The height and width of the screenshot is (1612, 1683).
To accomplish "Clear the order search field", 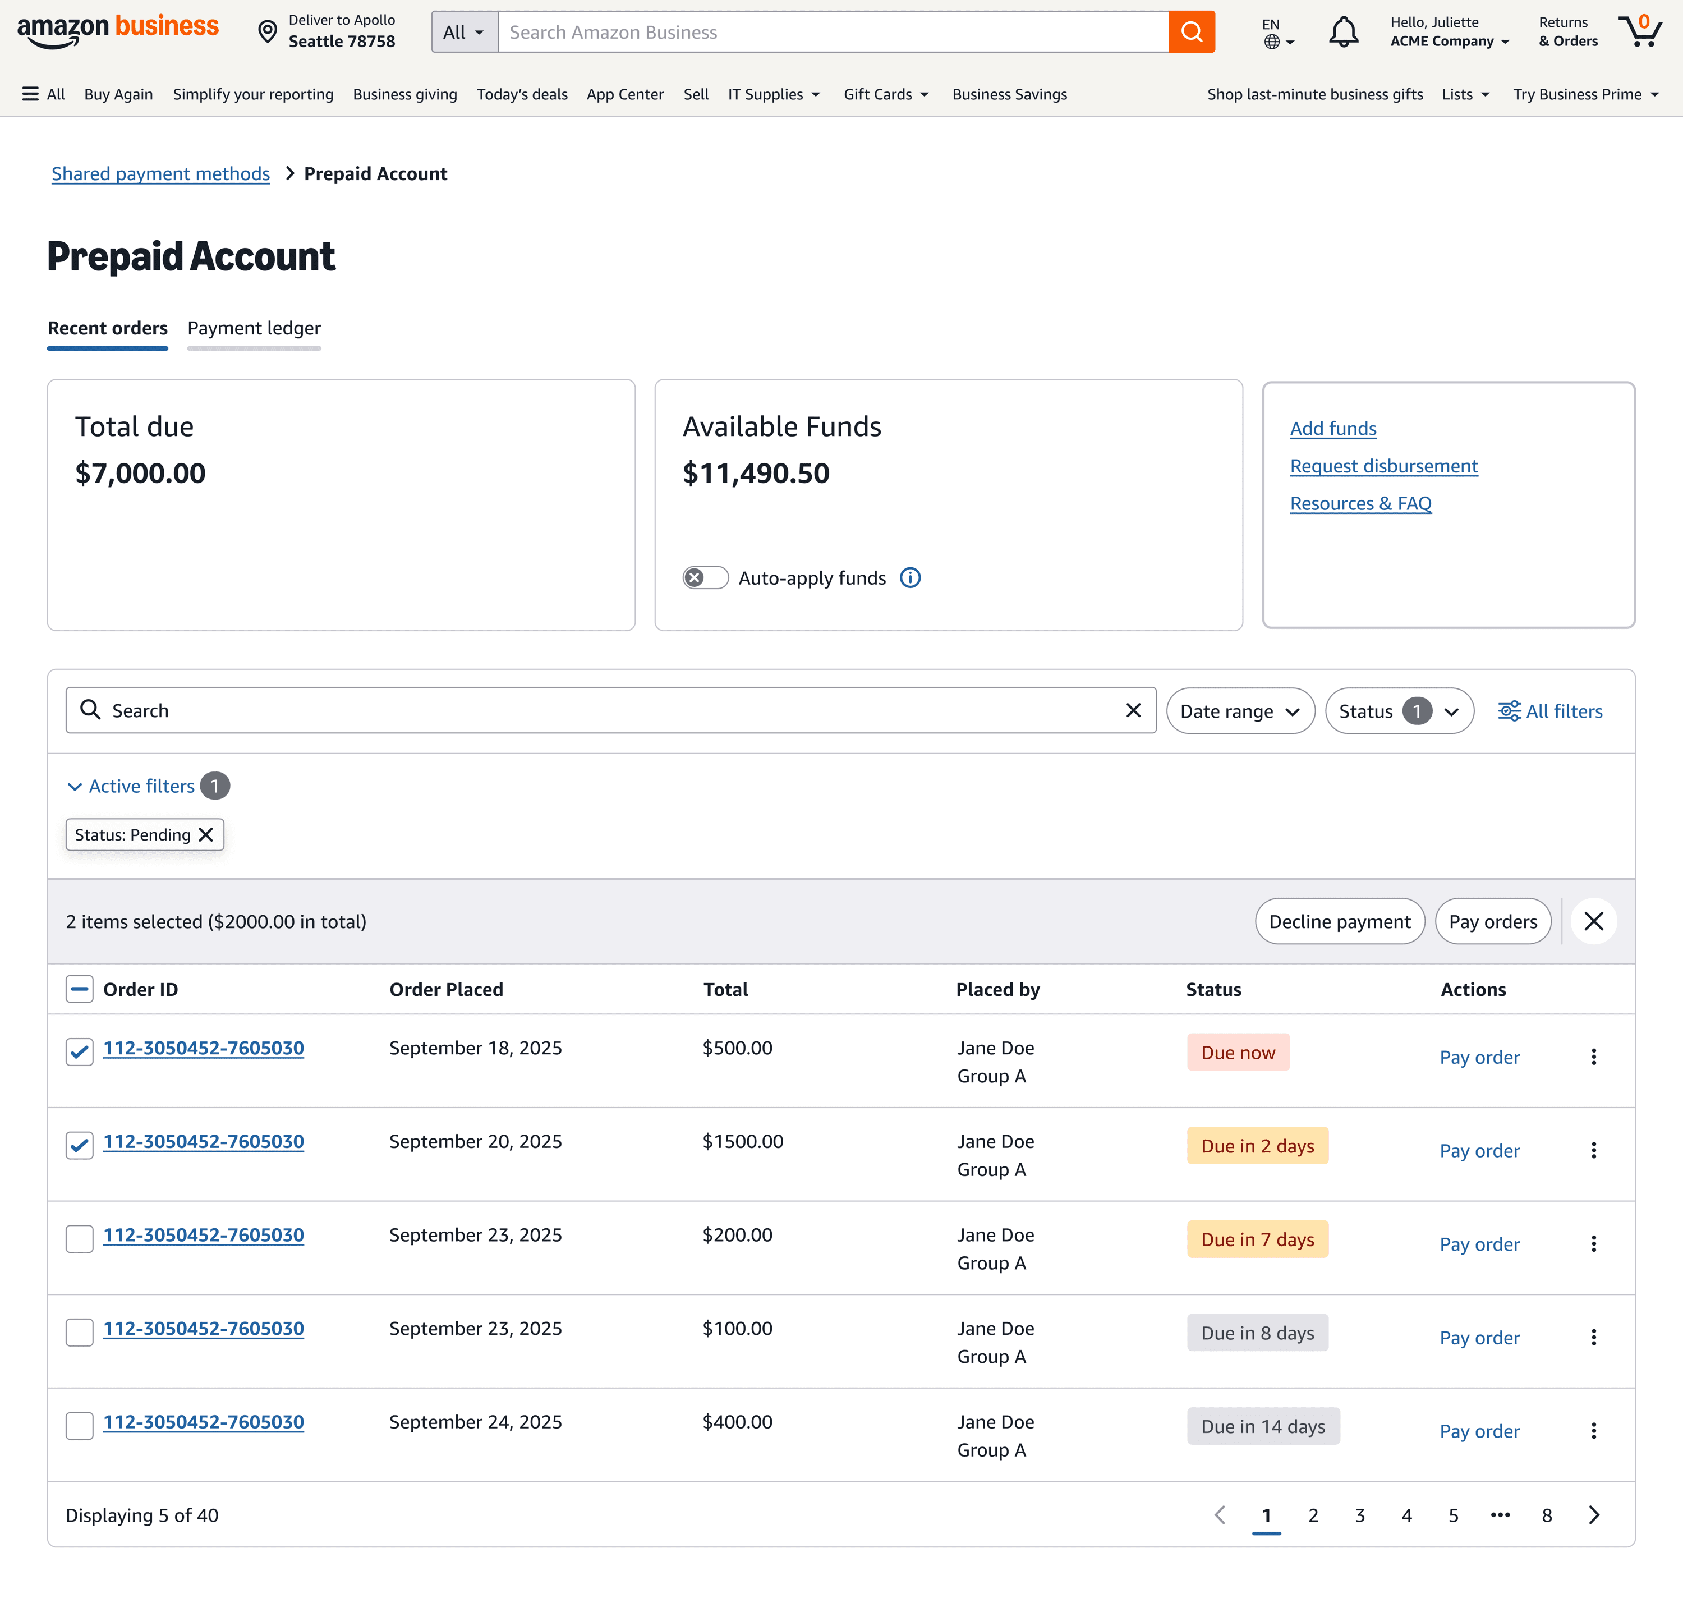I will point(1133,710).
